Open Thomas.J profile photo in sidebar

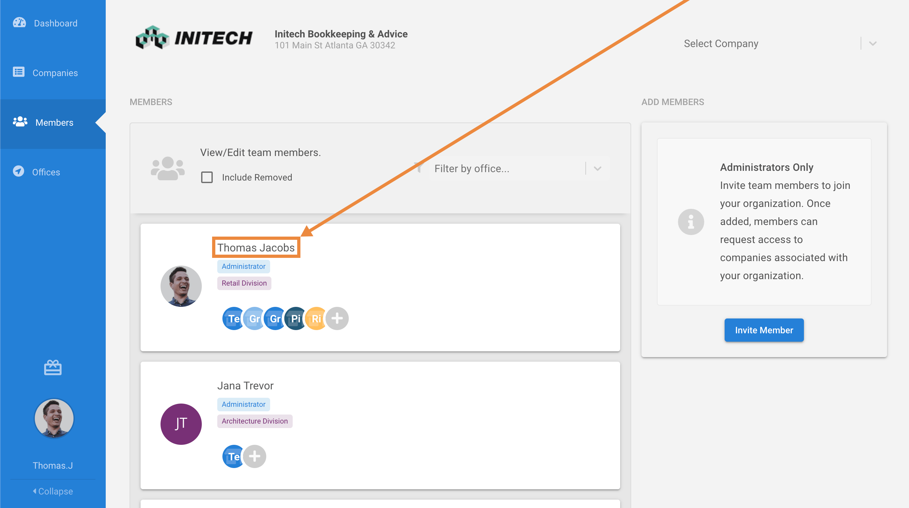click(x=54, y=418)
